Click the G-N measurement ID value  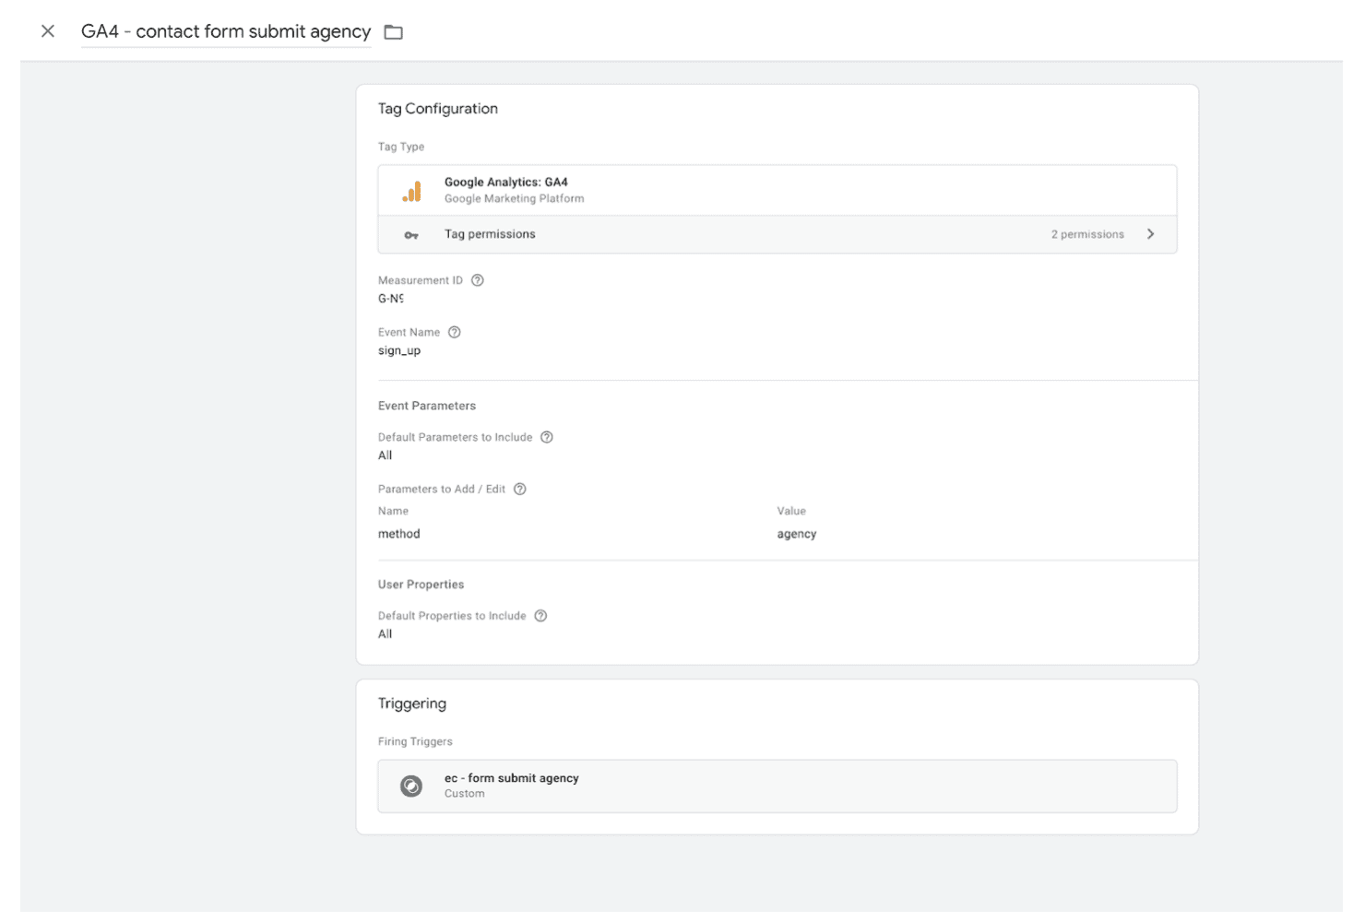tap(391, 299)
